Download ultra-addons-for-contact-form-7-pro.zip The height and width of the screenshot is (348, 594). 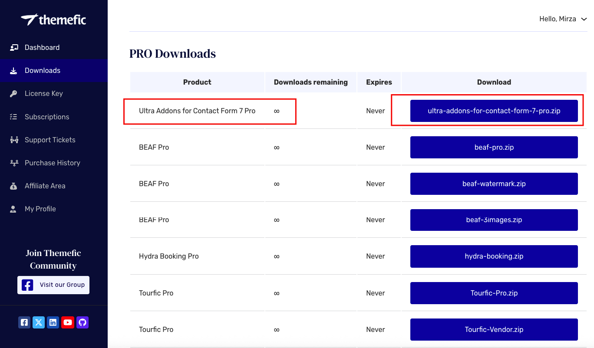pyautogui.click(x=494, y=111)
